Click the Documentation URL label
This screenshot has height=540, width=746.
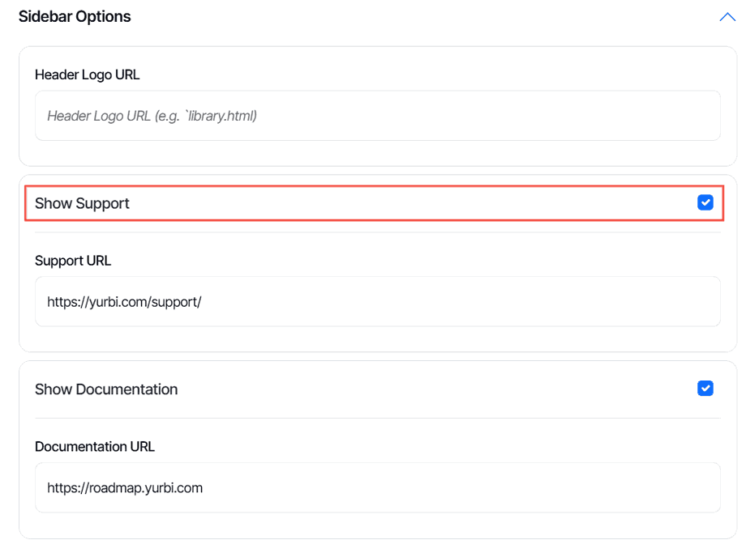pyautogui.click(x=95, y=446)
